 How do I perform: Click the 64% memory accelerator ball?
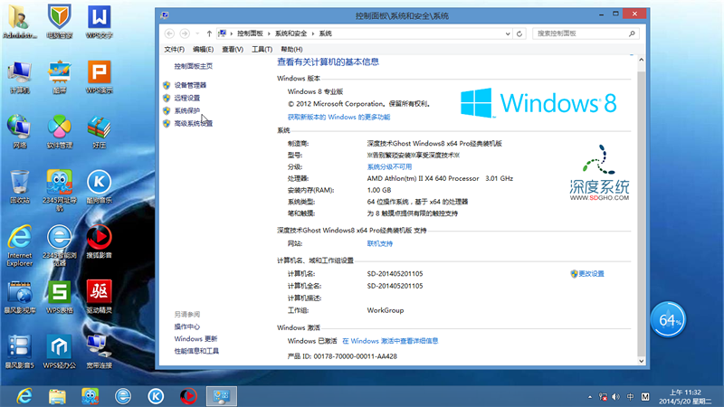tap(668, 320)
